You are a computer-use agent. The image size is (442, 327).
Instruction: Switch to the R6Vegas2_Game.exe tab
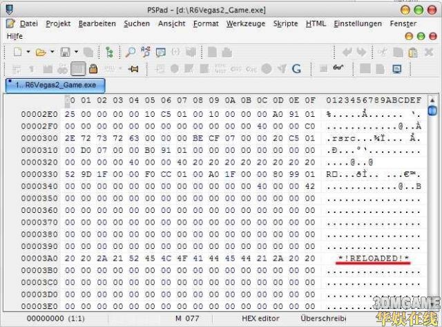click(x=55, y=85)
